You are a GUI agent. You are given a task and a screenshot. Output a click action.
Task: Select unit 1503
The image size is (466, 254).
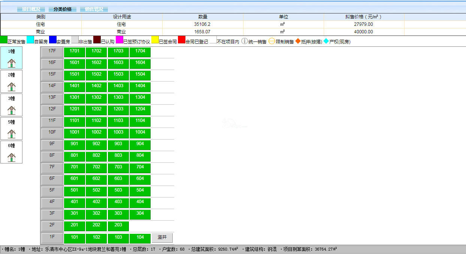tap(118, 76)
